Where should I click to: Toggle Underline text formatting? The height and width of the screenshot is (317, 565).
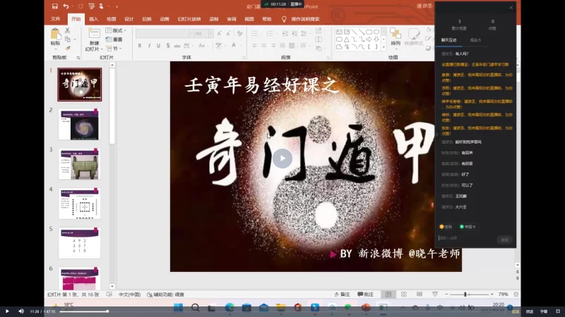[158, 46]
